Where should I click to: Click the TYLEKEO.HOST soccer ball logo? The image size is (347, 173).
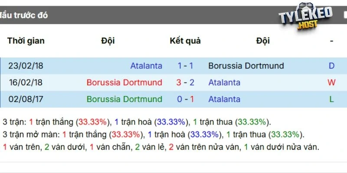tap(305, 18)
